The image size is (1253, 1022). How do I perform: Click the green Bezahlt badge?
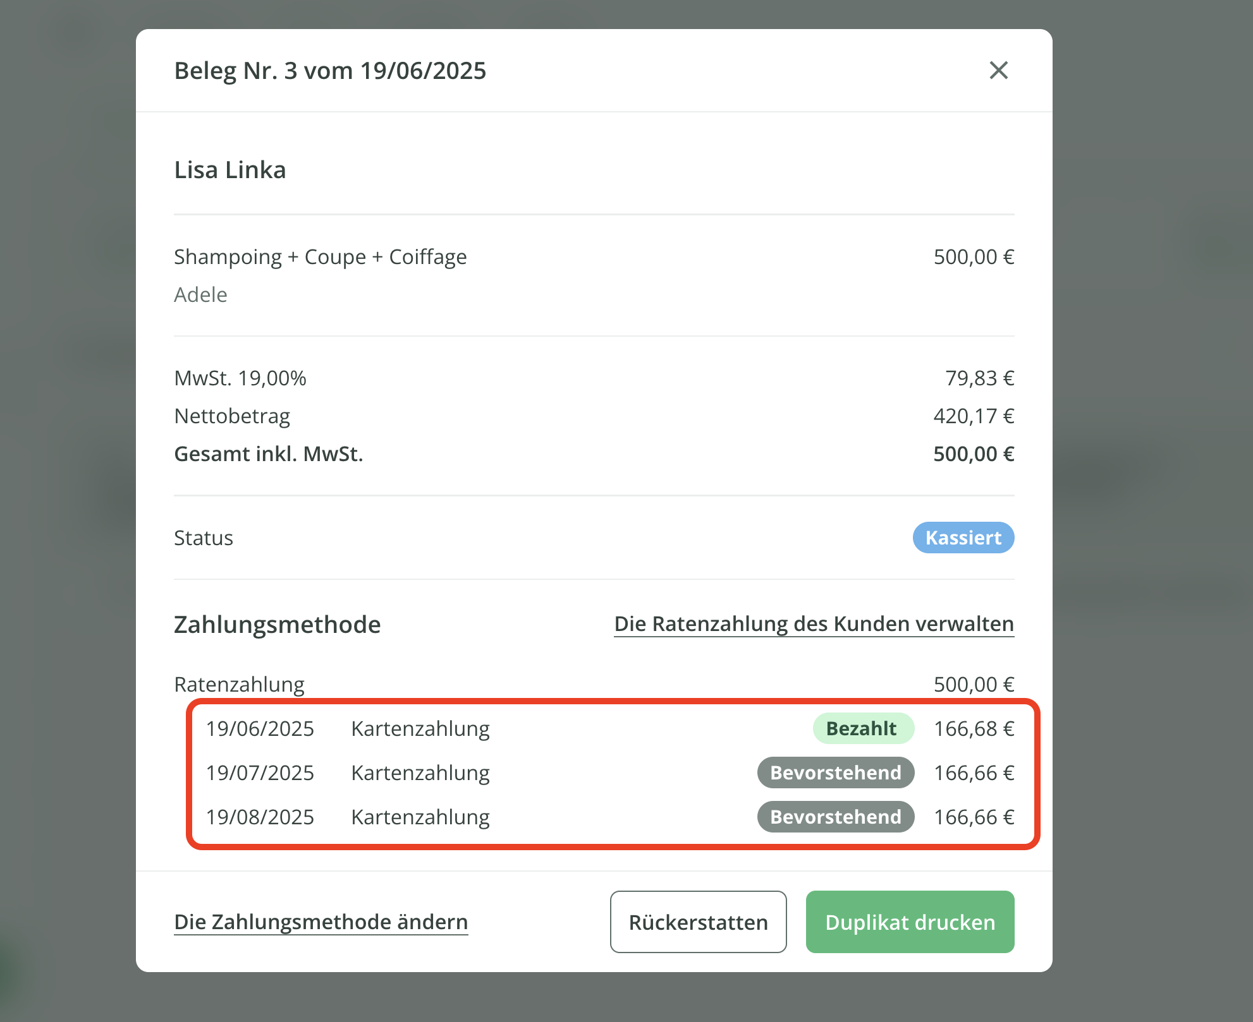point(863,728)
